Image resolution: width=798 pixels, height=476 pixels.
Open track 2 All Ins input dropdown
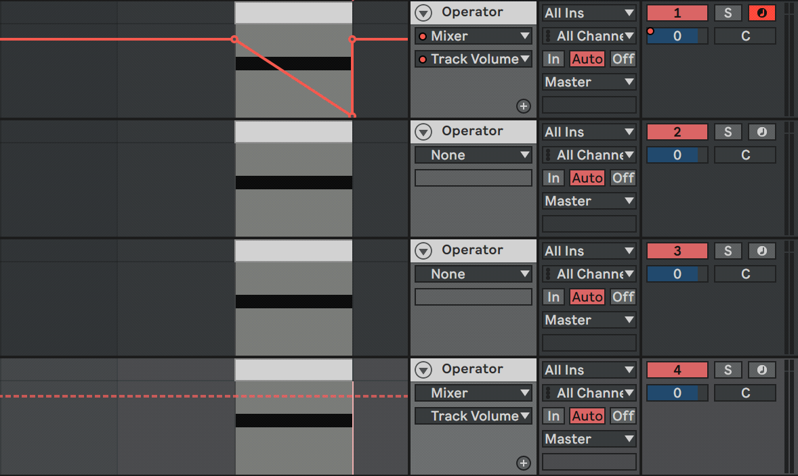coord(589,132)
